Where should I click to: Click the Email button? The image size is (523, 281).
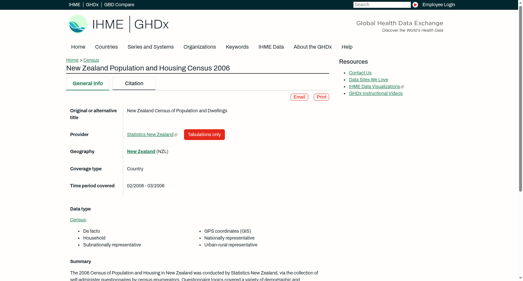click(x=299, y=97)
